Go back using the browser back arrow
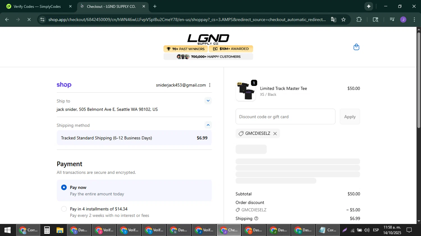This screenshot has width=421, height=236. (7, 20)
